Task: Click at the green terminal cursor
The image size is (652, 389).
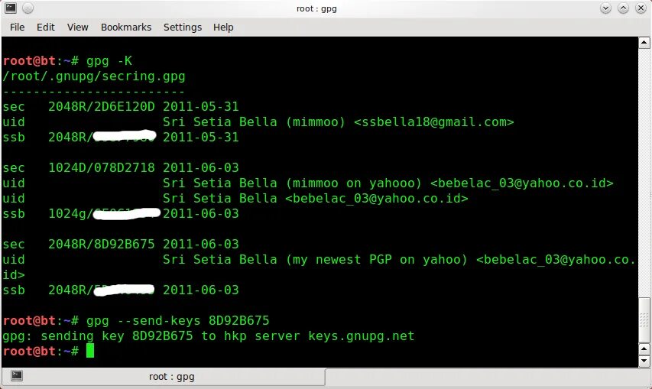Action: (x=90, y=351)
